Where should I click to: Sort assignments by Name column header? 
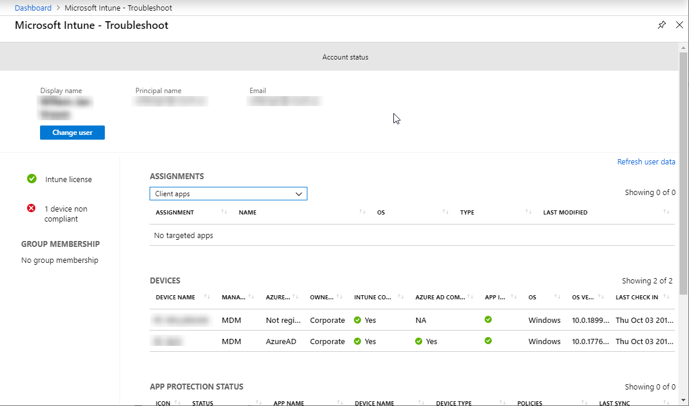[x=247, y=212]
